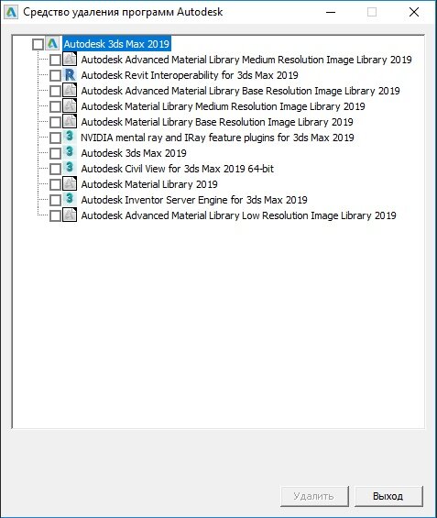Select the highlighted Autodesk 3ds Max 2019 root node
Viewport: 437px width, 518px height.
(x=116, y=44)
